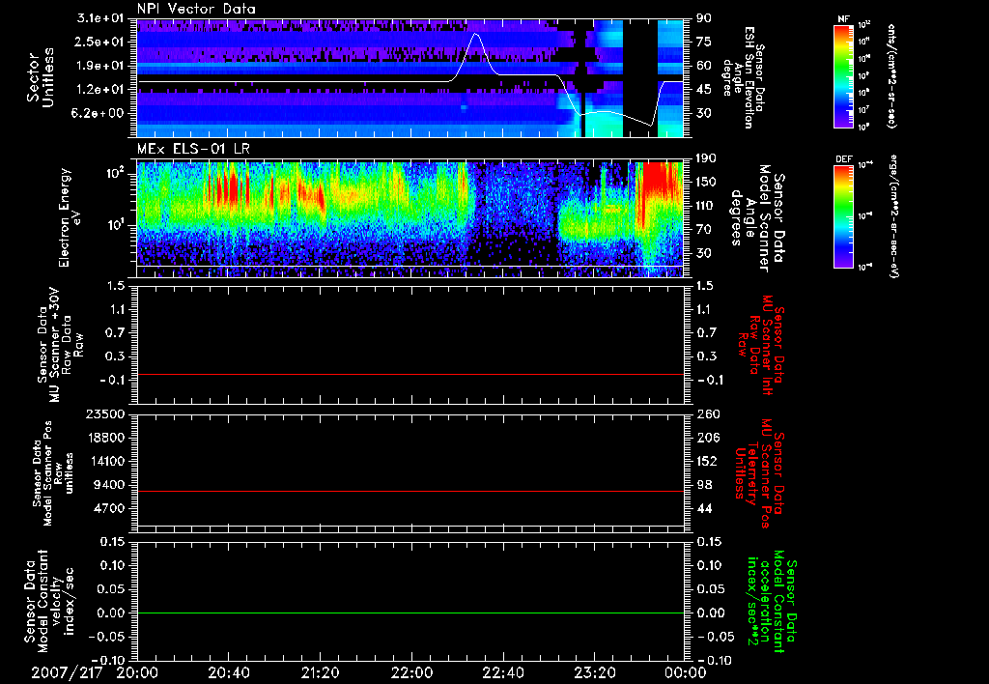Click the 20:40 time axis label
Image resolution: width=989 pixels, height=684 pixels.
coord(228,672)
